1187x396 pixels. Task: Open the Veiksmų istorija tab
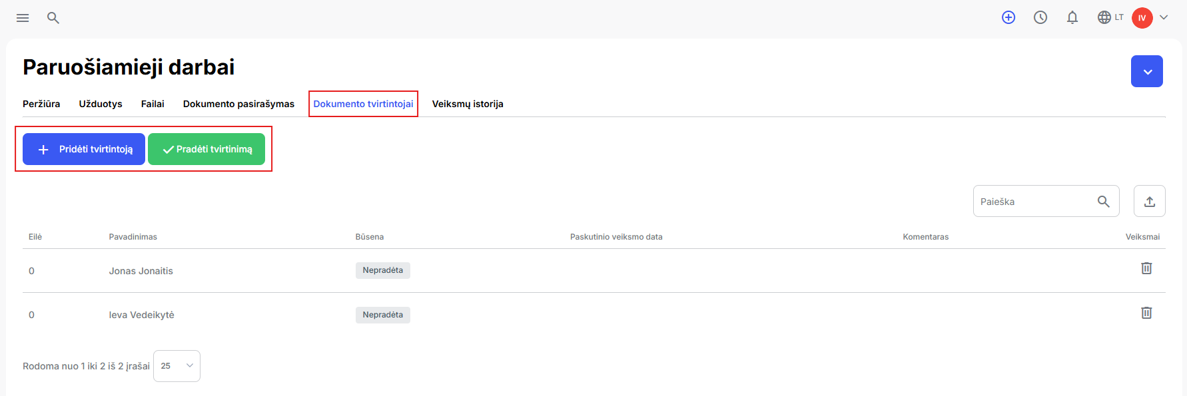point(468,104)
